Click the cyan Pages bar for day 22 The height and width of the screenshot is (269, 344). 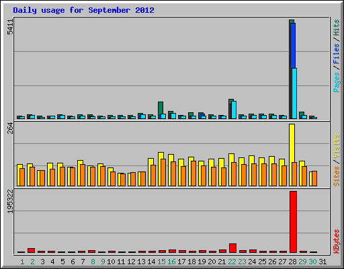pyautogui.click(x=234, y=110)
